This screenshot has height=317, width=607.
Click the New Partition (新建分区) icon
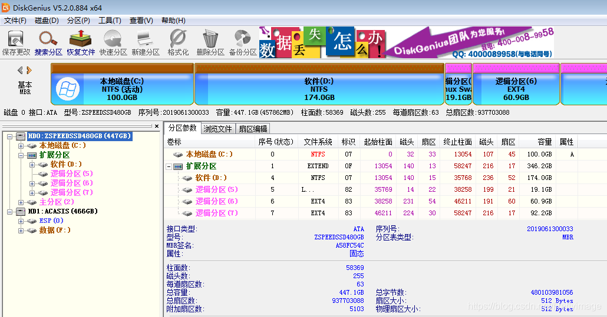[x=146, y=39]
